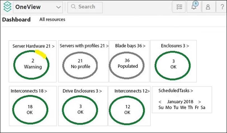Open the Server Hardware 21 link
Screen dimensions: 227x133
(x=33, y=46)
